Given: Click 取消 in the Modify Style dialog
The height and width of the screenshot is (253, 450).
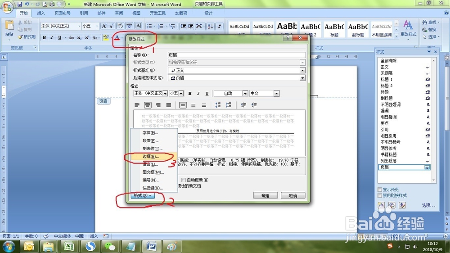Looking at the screenshot, I should (x=293, y=195).
